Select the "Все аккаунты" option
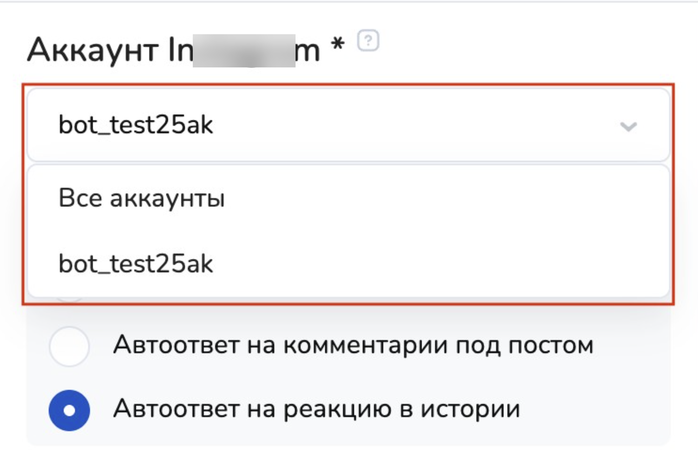Viewport: 698px width, 474px height. click(141, 198)
